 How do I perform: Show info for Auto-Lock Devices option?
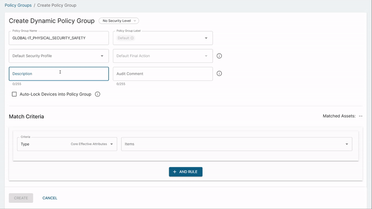click(98, 94)
